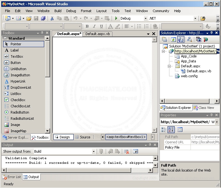Viewport: 221px width, 188px height.
Task: Switch to the Default.aspx.vb tab
Action: [98, 34]
